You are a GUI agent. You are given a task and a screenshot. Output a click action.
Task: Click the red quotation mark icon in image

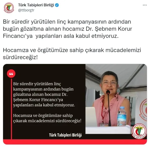point(11,74)
